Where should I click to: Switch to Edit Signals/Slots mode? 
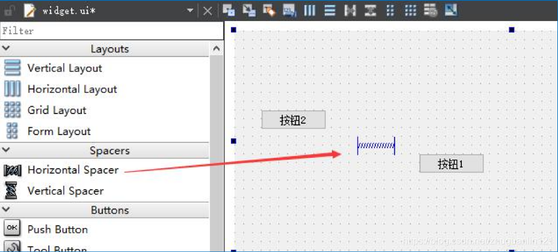[x=249, y=11]
